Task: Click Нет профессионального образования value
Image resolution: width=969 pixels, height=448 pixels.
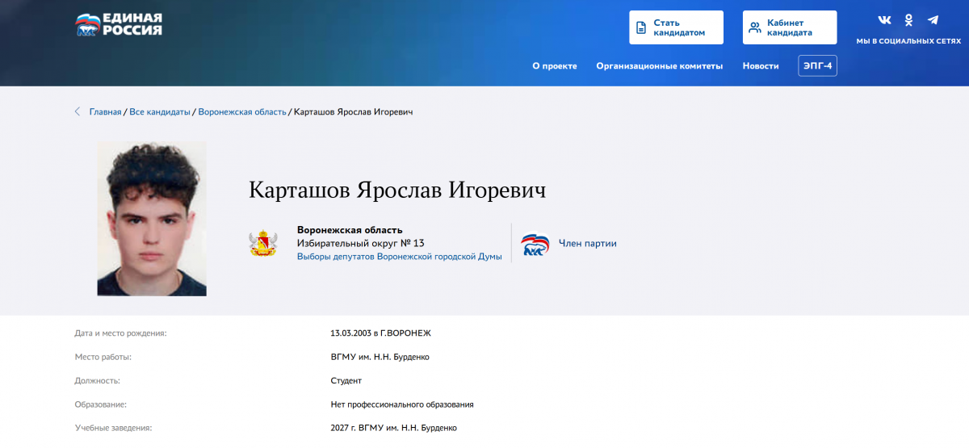Action: pyautogui.click(x=402, y=404)
